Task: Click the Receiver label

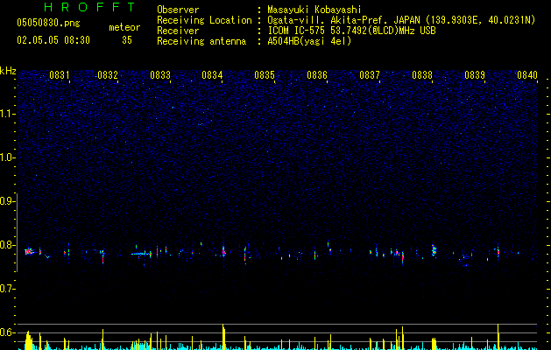Action: 178,31
